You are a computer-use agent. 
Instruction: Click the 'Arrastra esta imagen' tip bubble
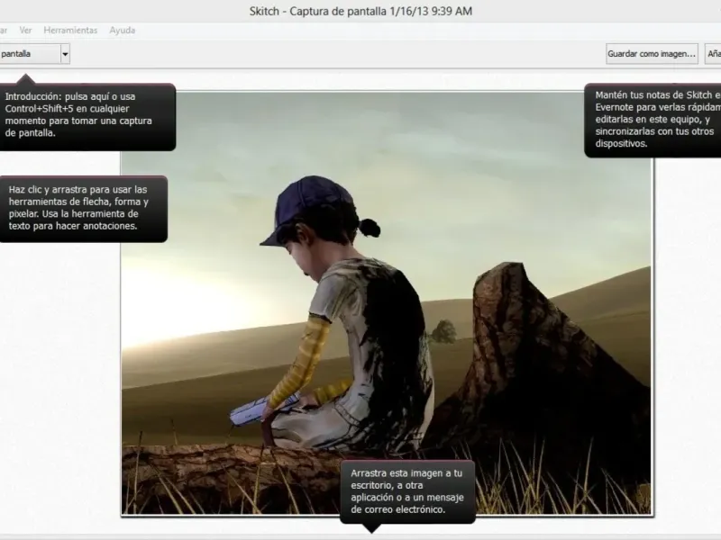point(407,491)
